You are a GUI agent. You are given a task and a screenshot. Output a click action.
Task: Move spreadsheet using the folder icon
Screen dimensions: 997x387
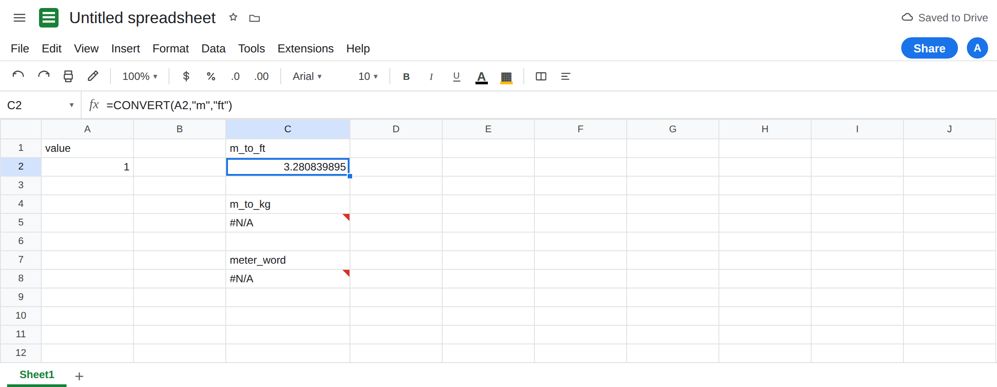point(255,18)
